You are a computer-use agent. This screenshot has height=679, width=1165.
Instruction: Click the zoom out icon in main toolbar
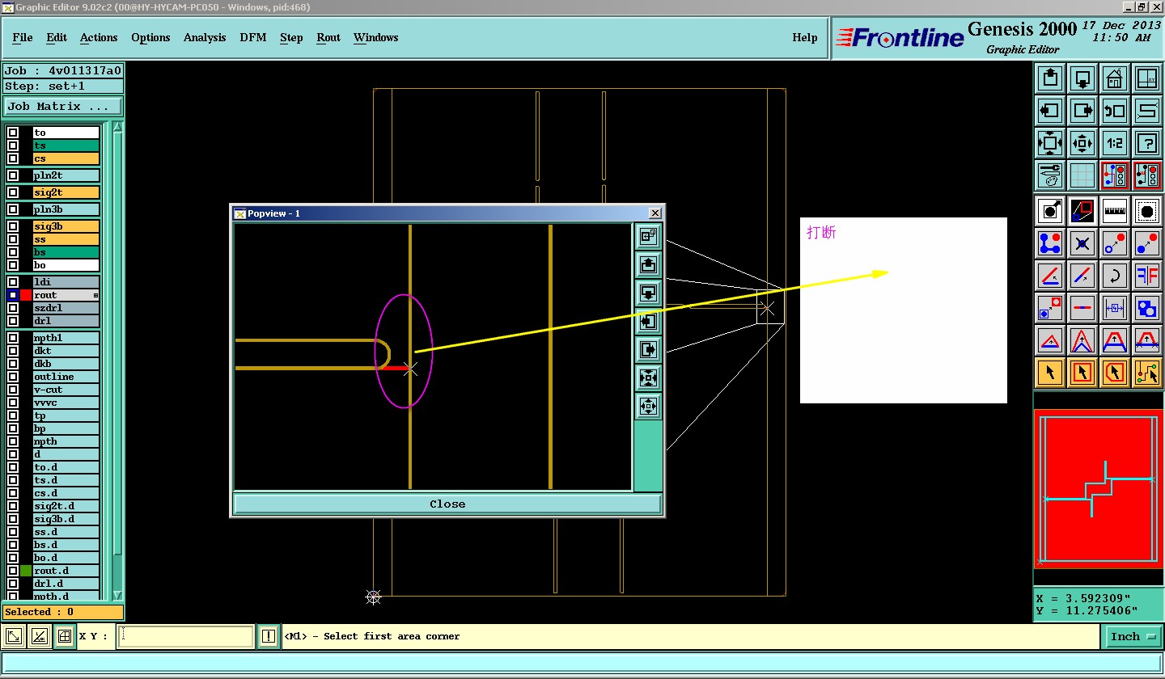click(1082, 143)
